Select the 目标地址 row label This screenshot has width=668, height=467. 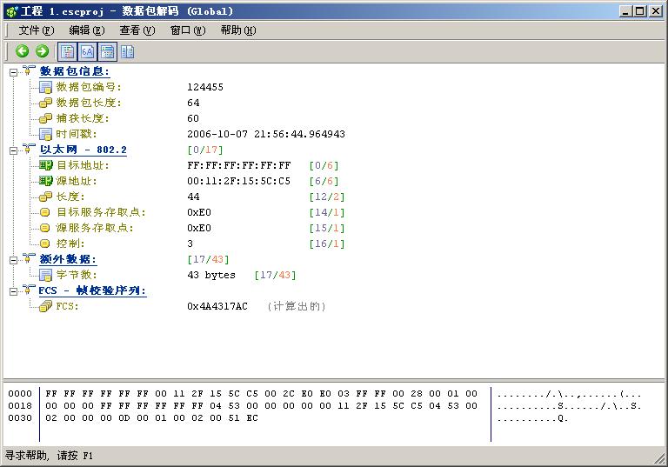coord(83,165)
